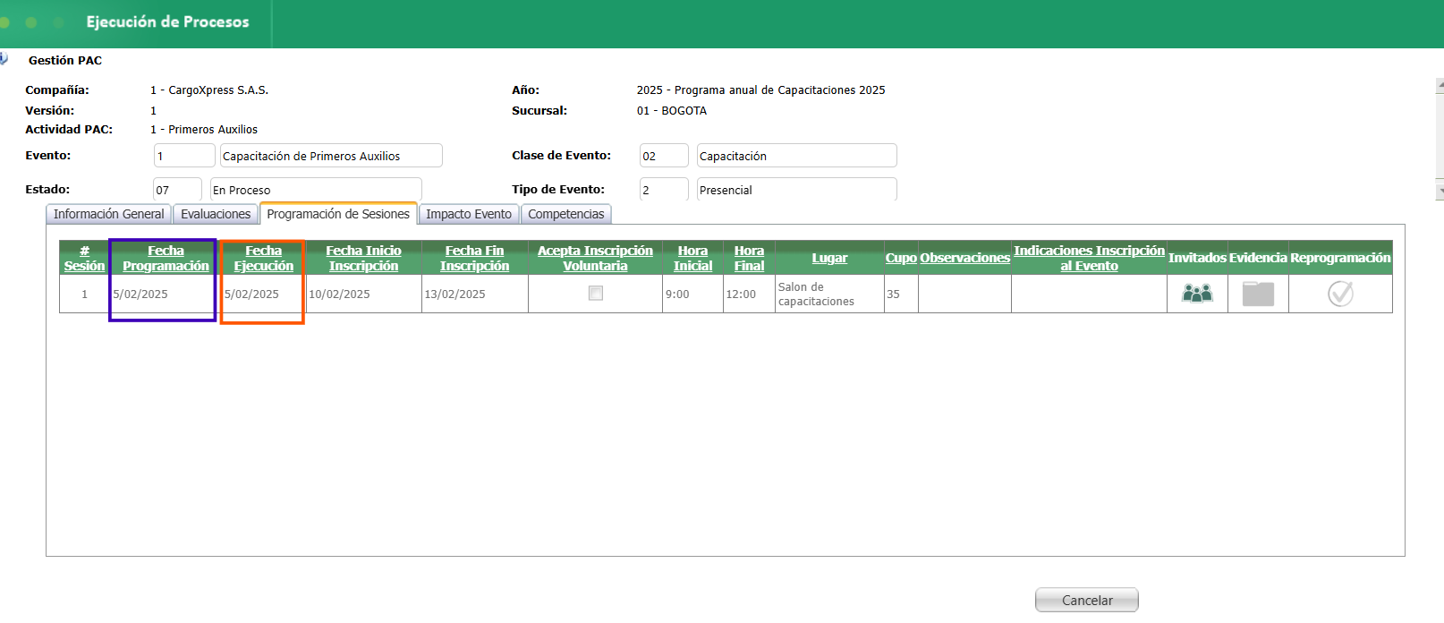Click the Cancelar button
The width and height of the screenshot is (1444, 623).
pos(1087,600)
